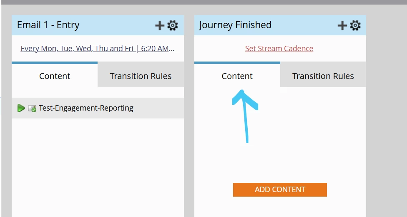Open Transition Rules tab in Email 1 - Entry
407x217 pixels.
[x=141, y=76]
